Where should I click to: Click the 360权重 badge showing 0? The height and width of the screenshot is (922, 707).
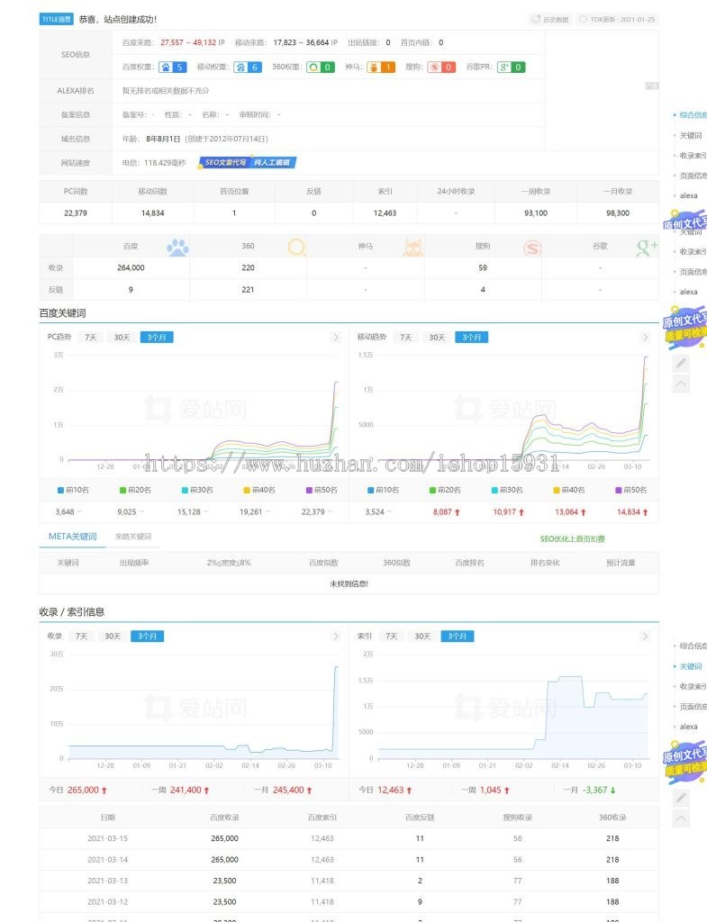(322, 67)
